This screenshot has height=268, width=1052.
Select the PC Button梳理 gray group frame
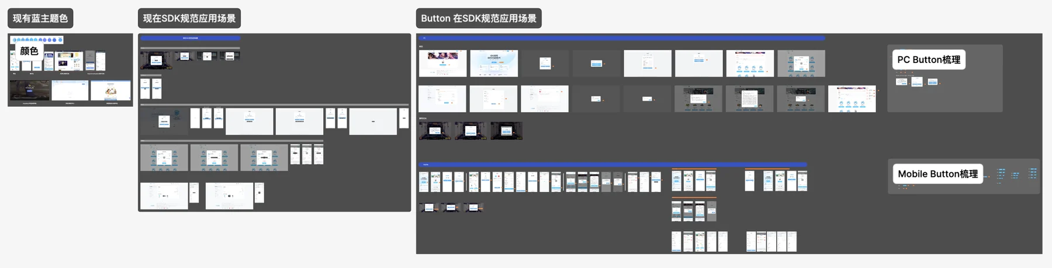click(x=945, y=78)
